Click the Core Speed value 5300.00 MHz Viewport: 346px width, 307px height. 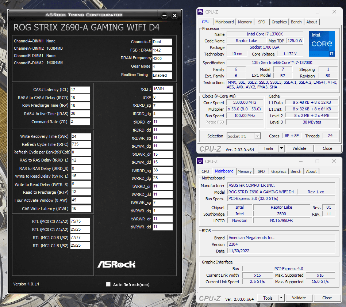click(245, 103)
